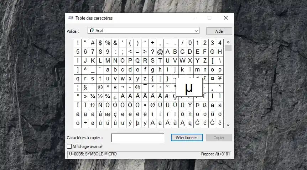Select the multiplication × symbol
Screen dimensions: 307x170
(145, 105)
